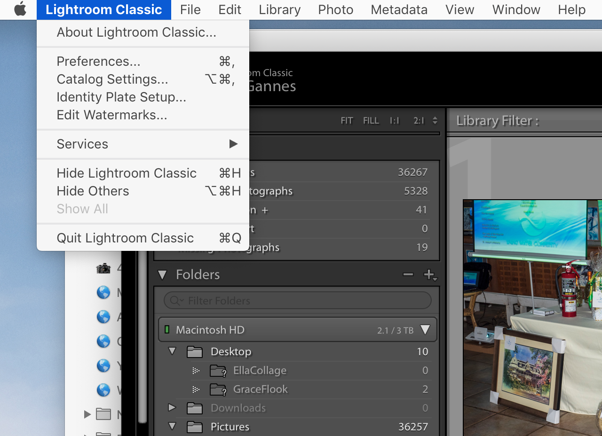Click the folder icon next to Pictures
Screen dimensions: 602x436
pos(194,427)
